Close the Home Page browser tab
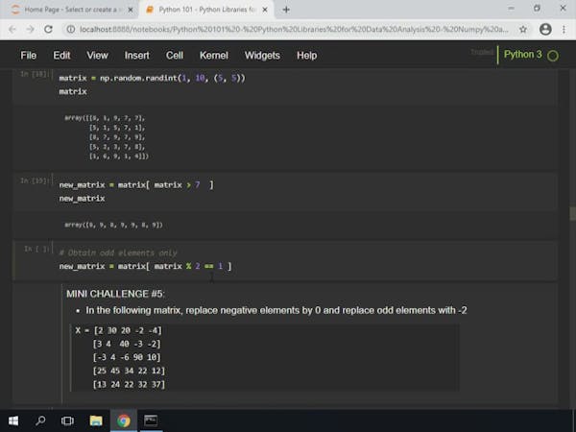The image size is (576, 432). coord(131,10)
